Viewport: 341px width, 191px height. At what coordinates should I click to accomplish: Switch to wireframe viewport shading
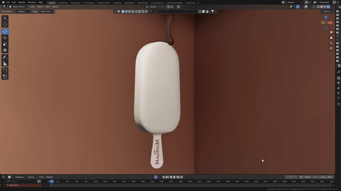pos(318,7)
